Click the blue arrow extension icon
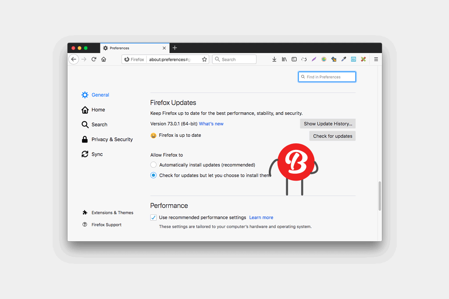Image resolution: width=449 pixels, height=299 pixels. [334, 59]
